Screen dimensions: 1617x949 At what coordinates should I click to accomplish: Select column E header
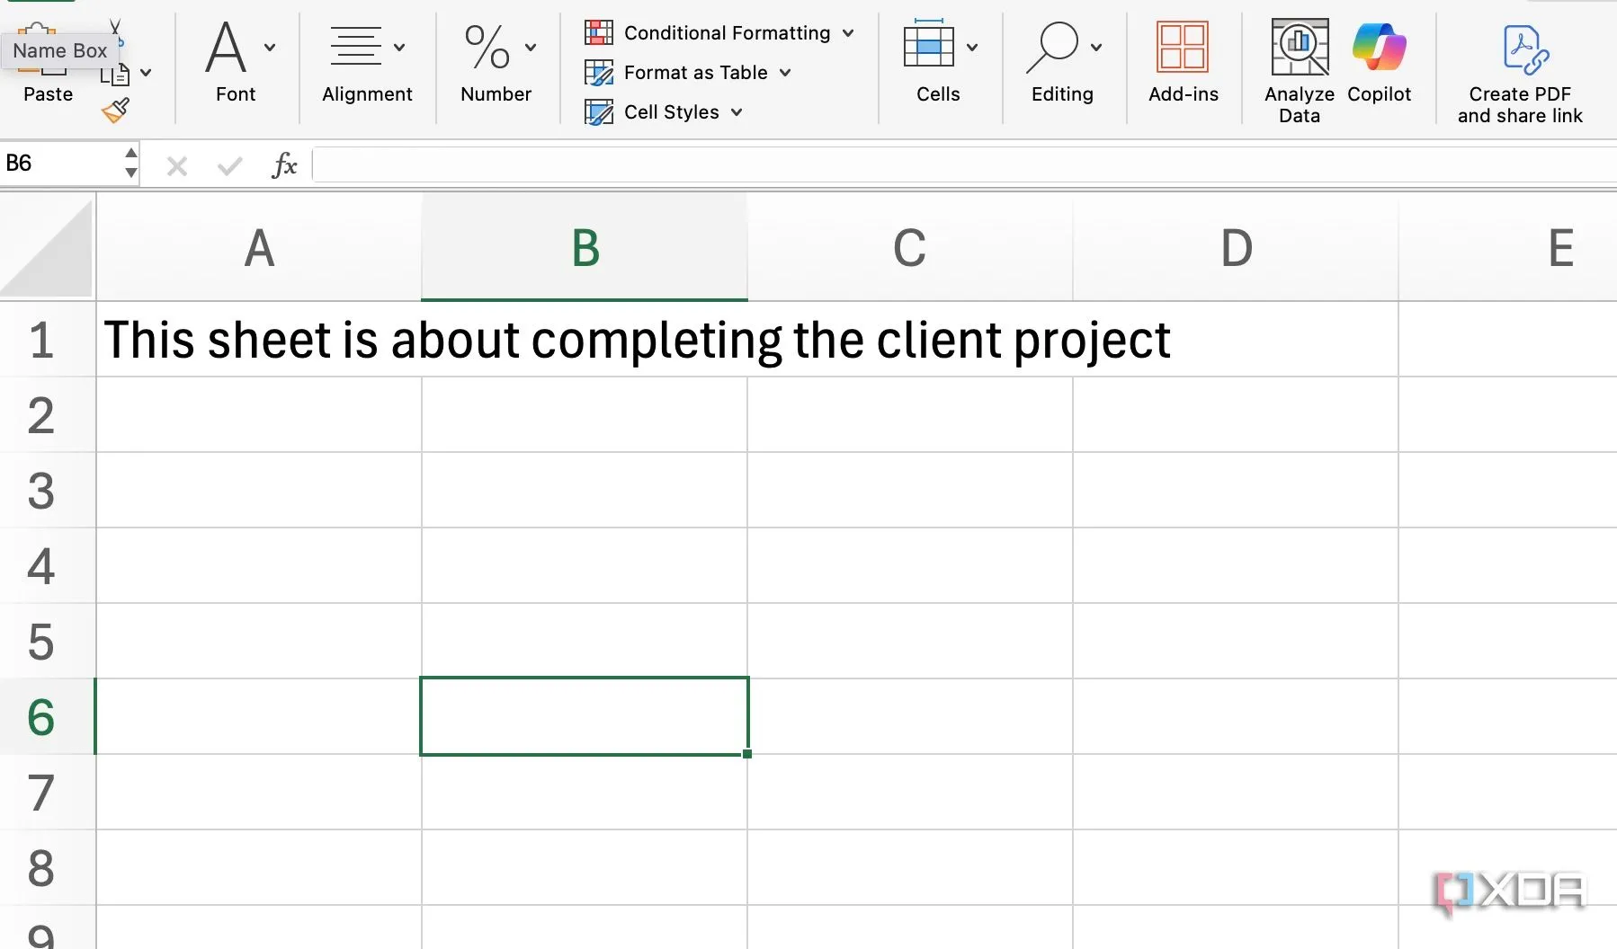(x=1508, y=248)
